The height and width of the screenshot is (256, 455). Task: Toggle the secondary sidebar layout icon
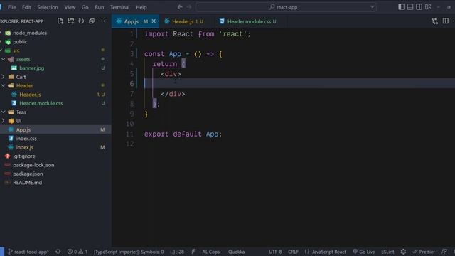(x=419, y=7)
